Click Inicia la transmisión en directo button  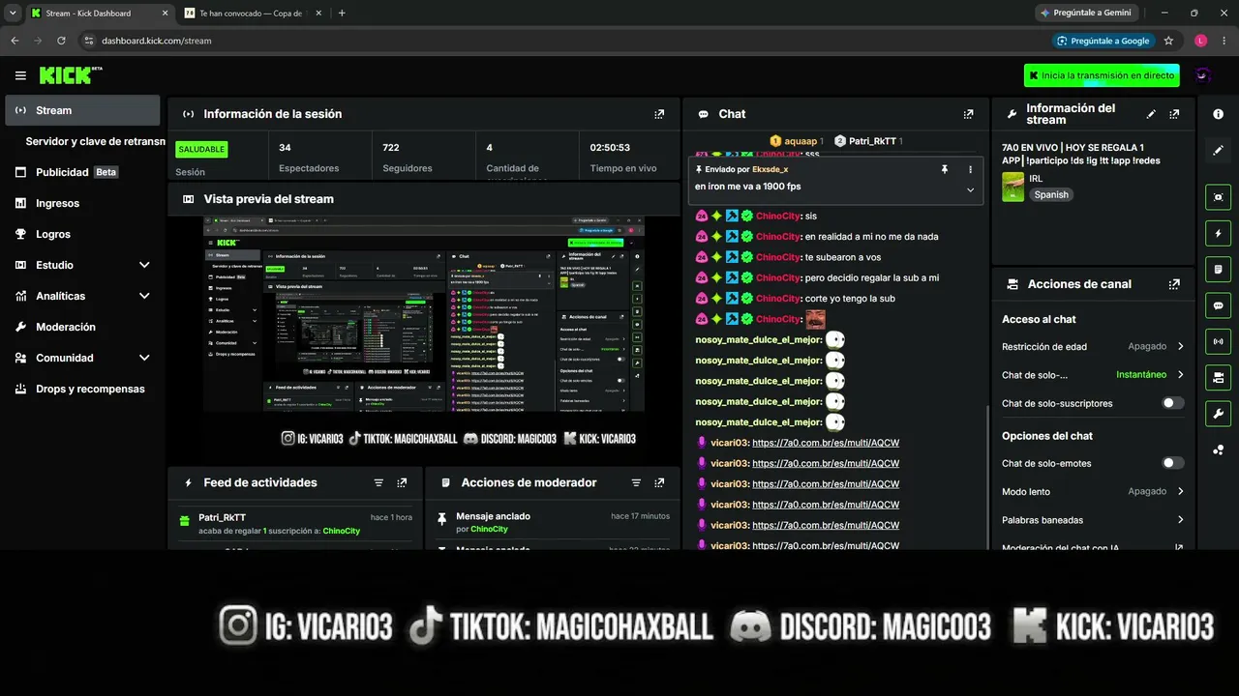[1102, 75]
